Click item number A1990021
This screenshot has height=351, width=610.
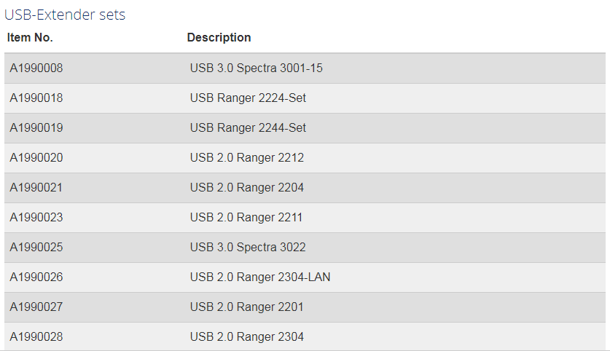point(36,188)
